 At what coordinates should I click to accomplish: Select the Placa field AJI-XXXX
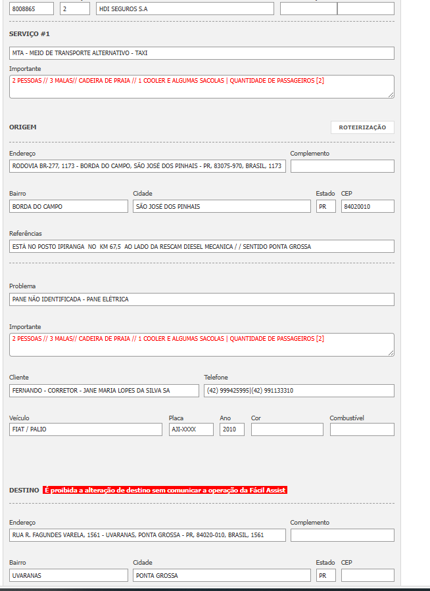pos(191,429)
